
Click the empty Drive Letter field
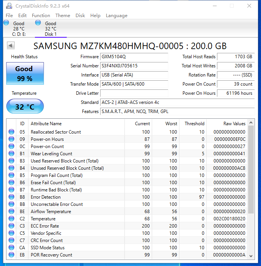[134, 93]
